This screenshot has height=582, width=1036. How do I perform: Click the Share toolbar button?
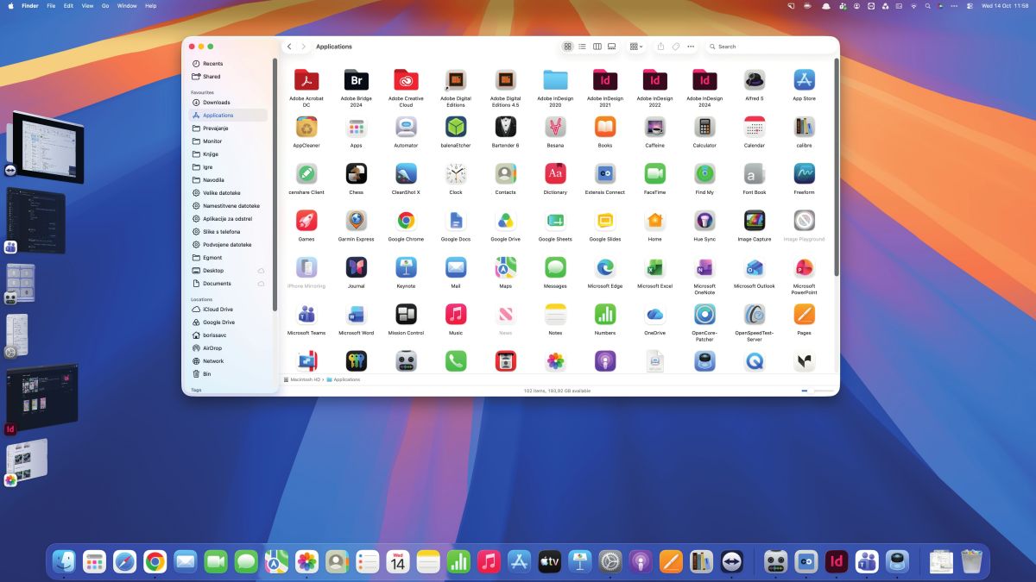point(660,47)
